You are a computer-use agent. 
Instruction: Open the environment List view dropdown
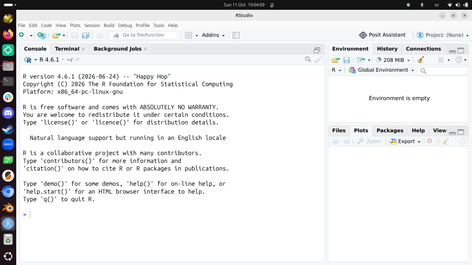pyautogui.click(x=443, y=60)
